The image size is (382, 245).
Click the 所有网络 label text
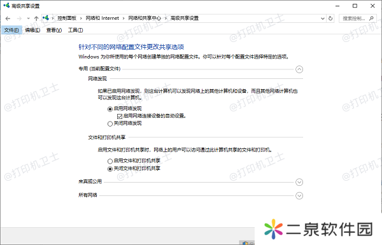88,195
